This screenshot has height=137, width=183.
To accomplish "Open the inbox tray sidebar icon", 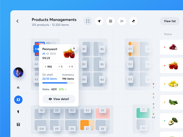I will coord(18,125).
